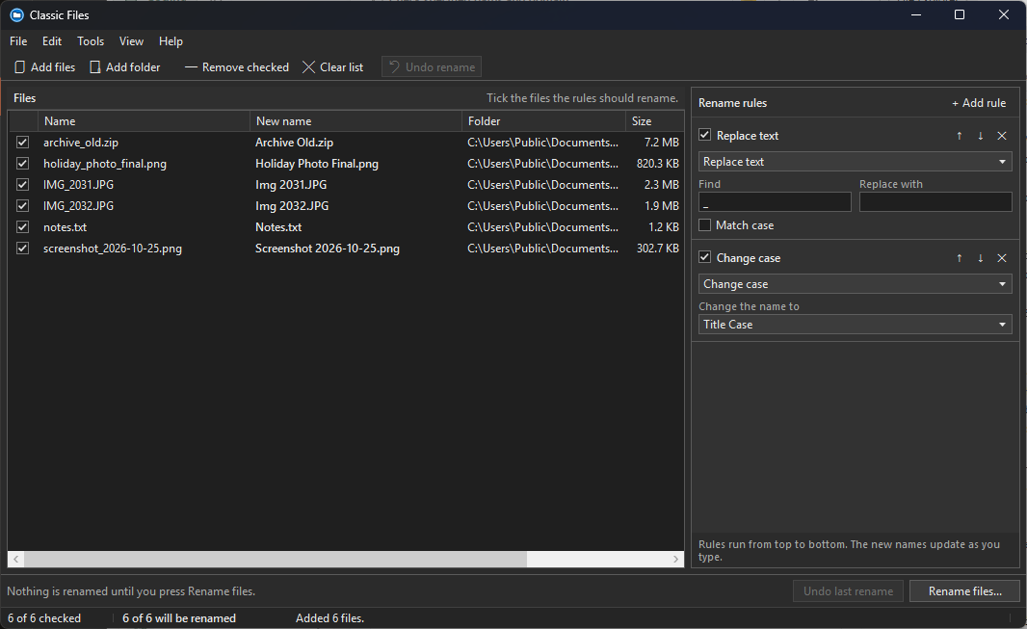Image resolution: width=1027 pixels, height=629 pixels.
Task: Select the archive_old.zip file name
Action: pyautogui.click(x=81, y=142)
